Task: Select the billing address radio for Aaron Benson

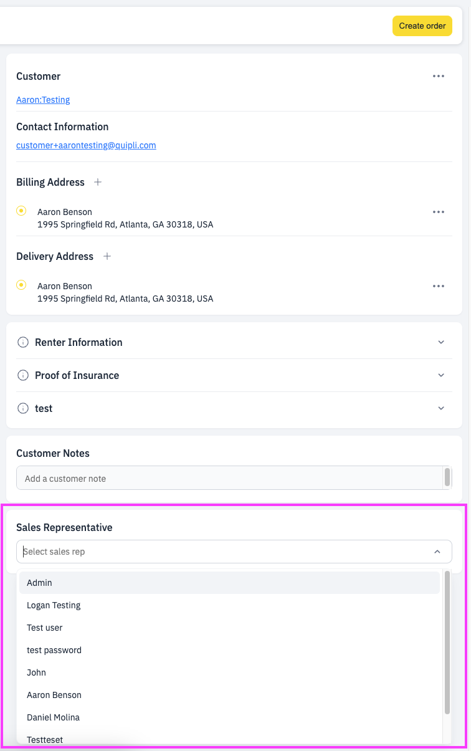Action: (x=21, y=211)
